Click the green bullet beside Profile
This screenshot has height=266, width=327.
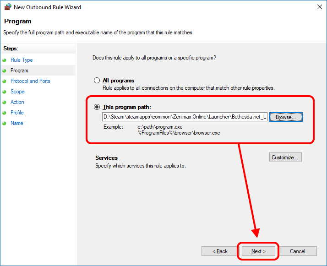point(5,113)
